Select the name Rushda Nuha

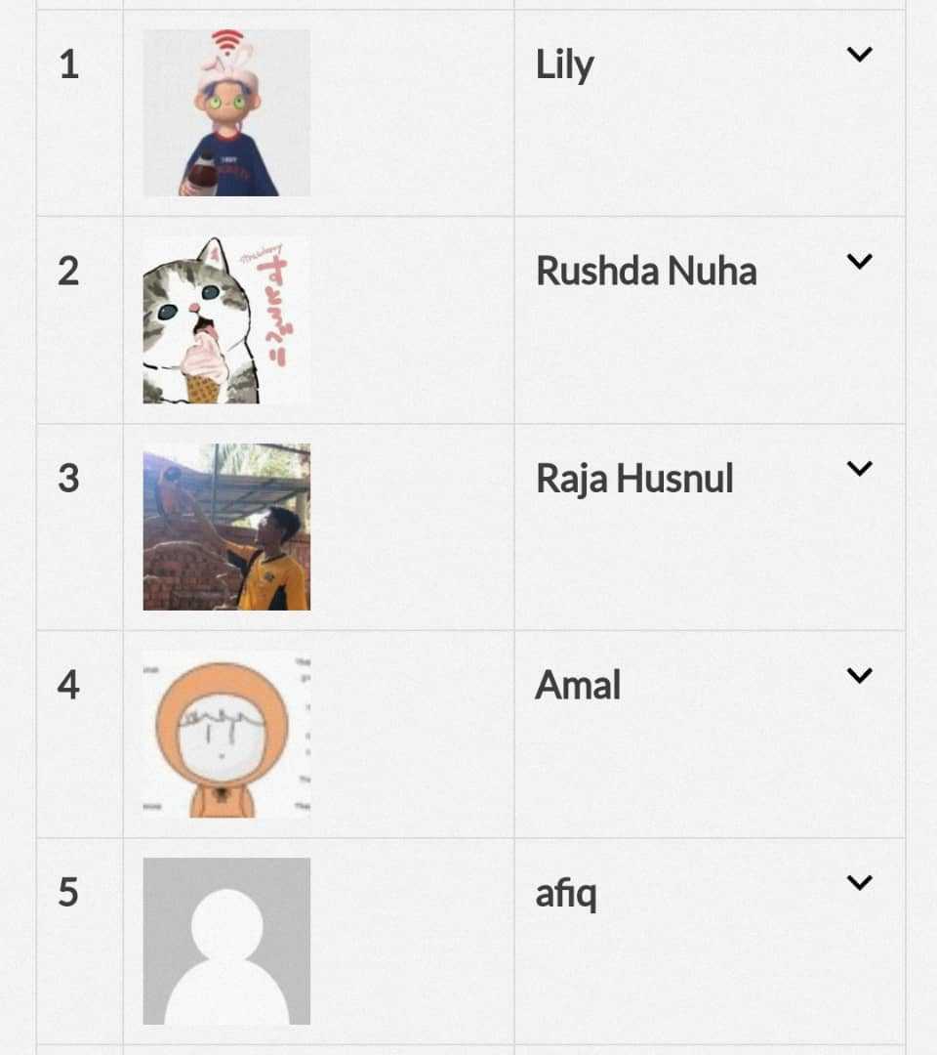[x=646, y=272]
